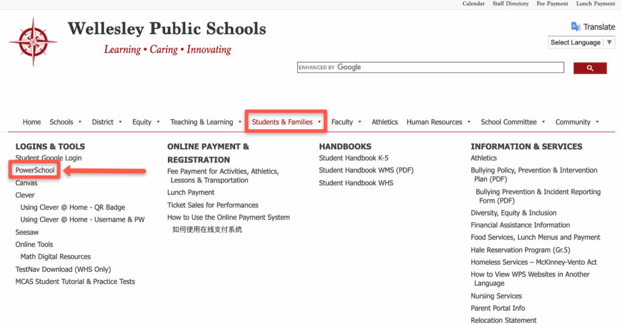
Task: Click the Staff Directory link
Action: [510, 4]
